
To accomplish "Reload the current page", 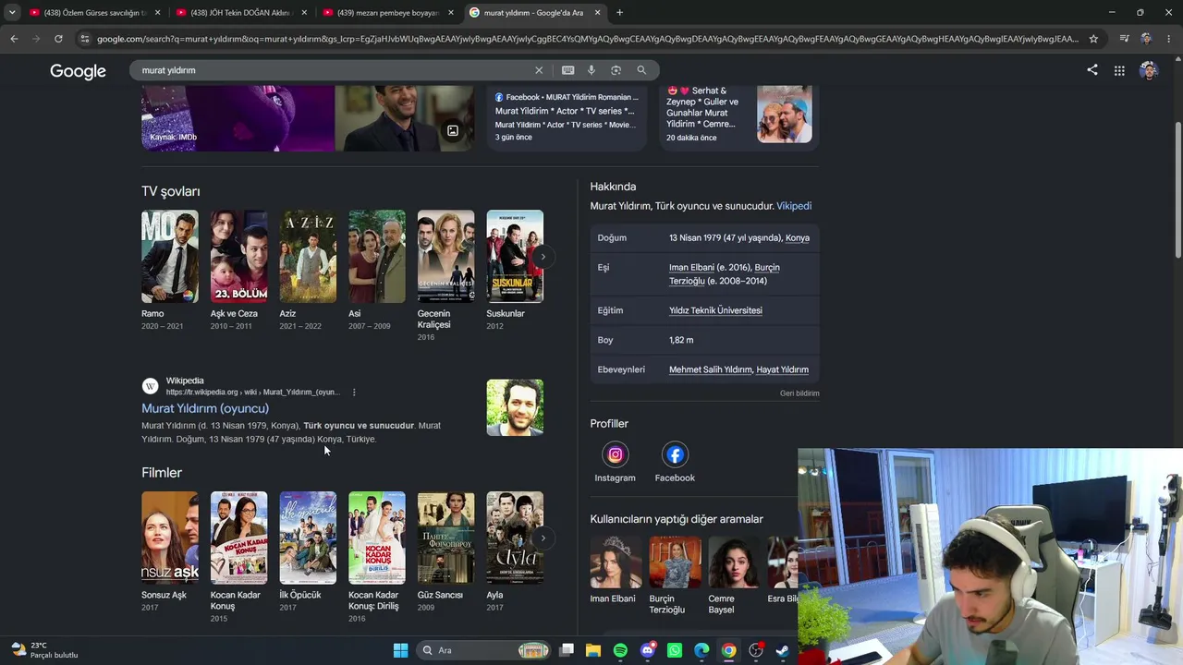I will [x=58, y=39].
